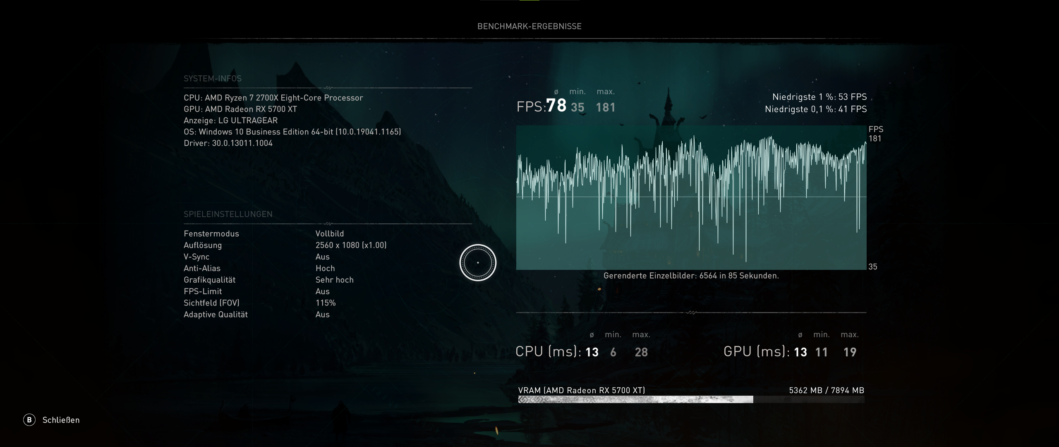The width and height of the screenshot is (1059, 447).
Task: Click the FPS graph area
Action: 691,197
